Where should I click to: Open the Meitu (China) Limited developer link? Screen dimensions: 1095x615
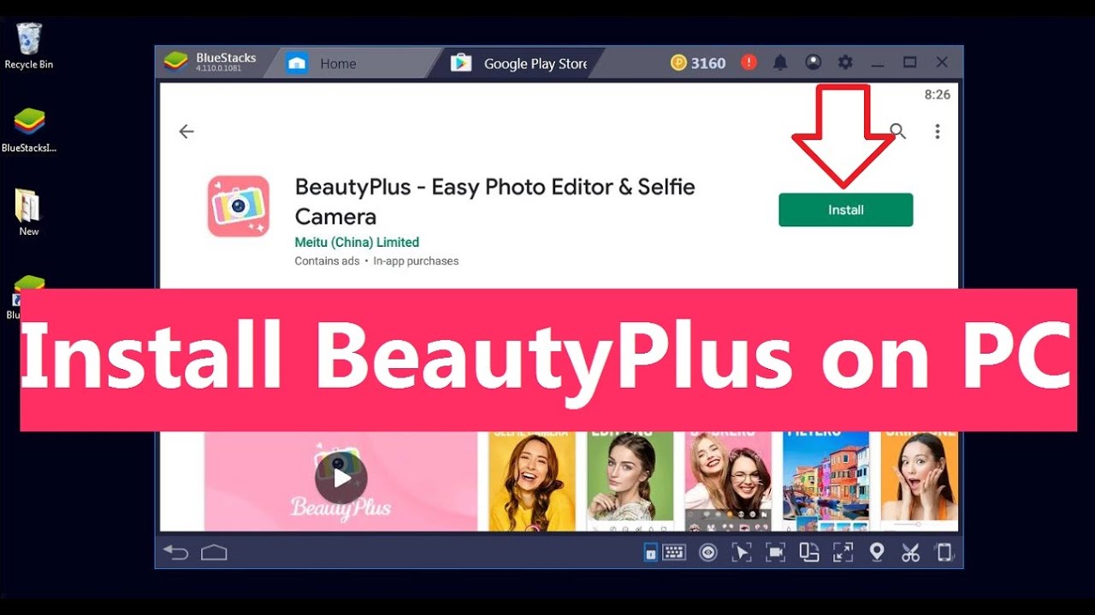click(357, 242)
